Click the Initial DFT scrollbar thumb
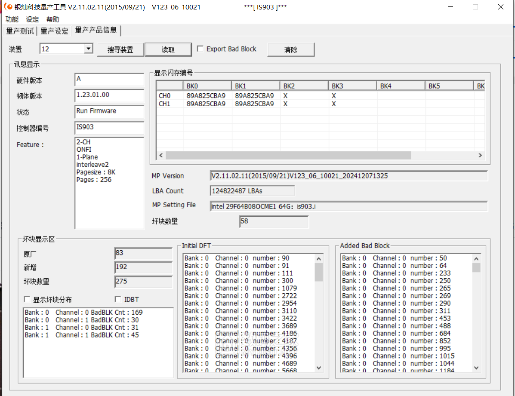The width and height of the screenshot is (515, 396). pyautogui.click(x=318, y=272)
